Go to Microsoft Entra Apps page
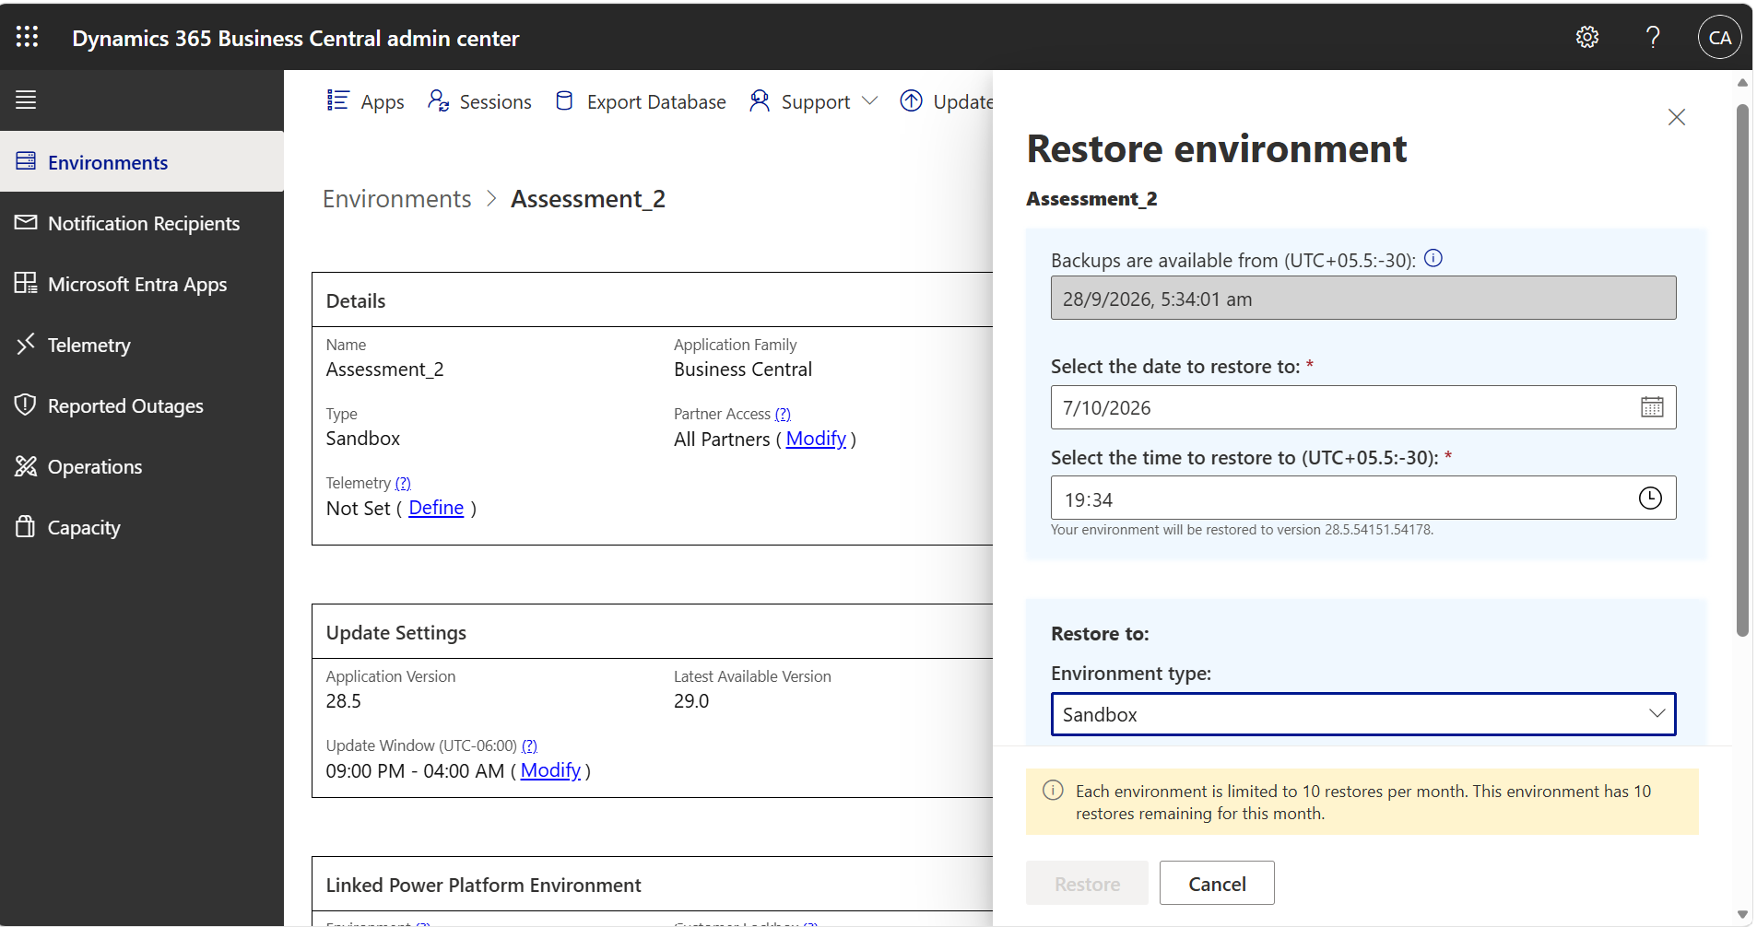1757x927 pixels. (143, 284)
